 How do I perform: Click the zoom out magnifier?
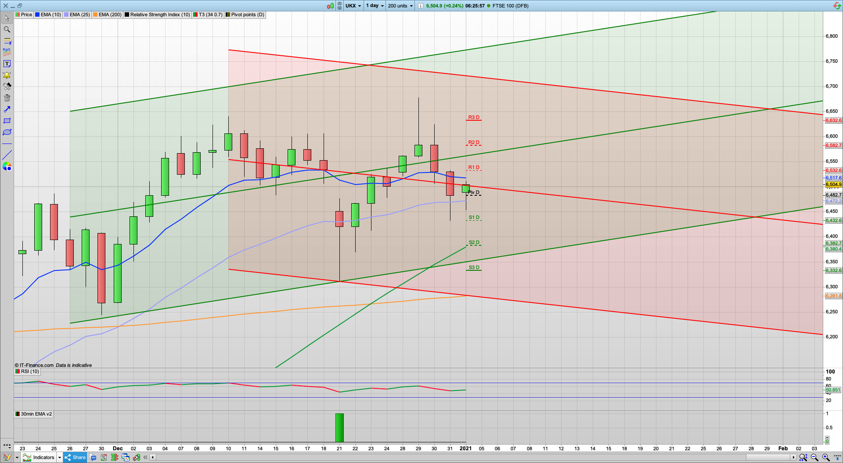(814, 457)
